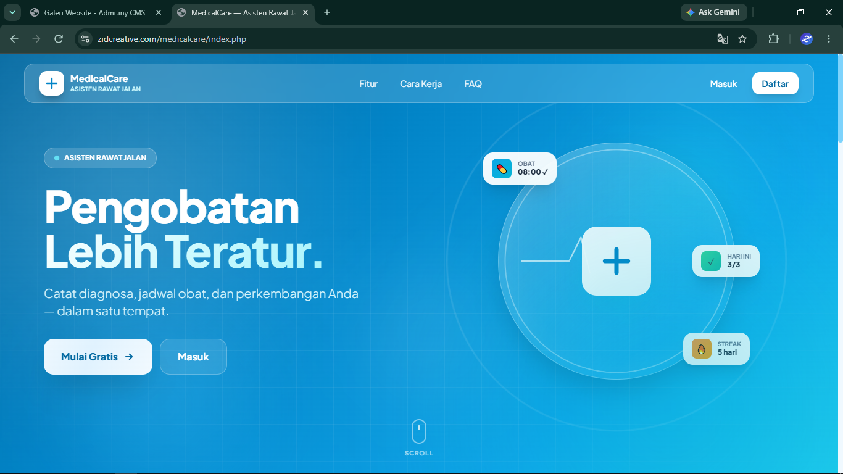Click the Obat 08:00 text
Screen dimensions: 843x474
coord(533,168)
